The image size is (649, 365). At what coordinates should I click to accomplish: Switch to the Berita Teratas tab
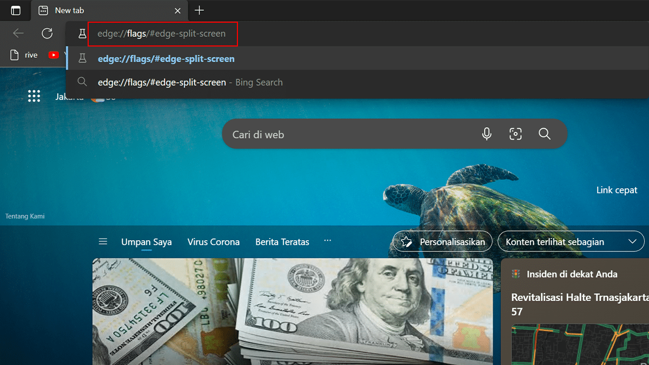point(282,242)
